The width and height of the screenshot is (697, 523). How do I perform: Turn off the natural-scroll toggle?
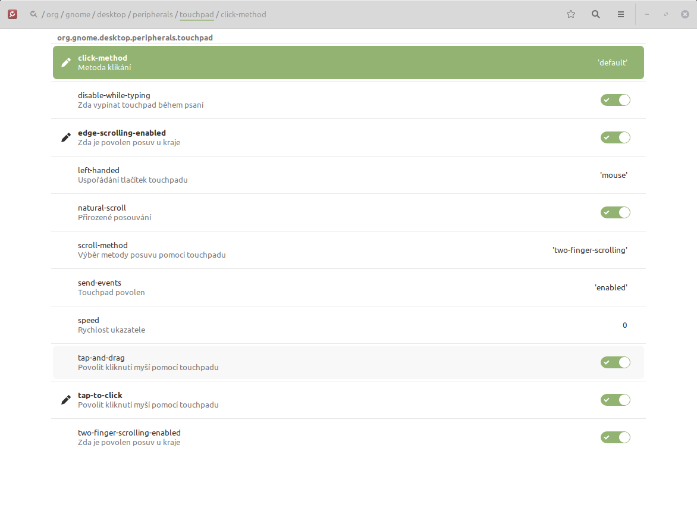click(615, 212)
